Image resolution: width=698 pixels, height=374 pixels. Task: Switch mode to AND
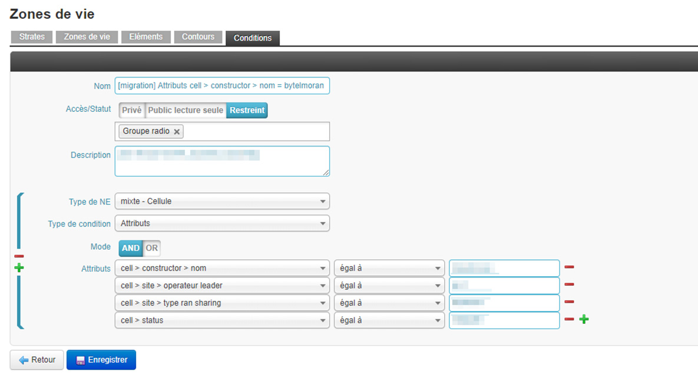pos(130,249)
